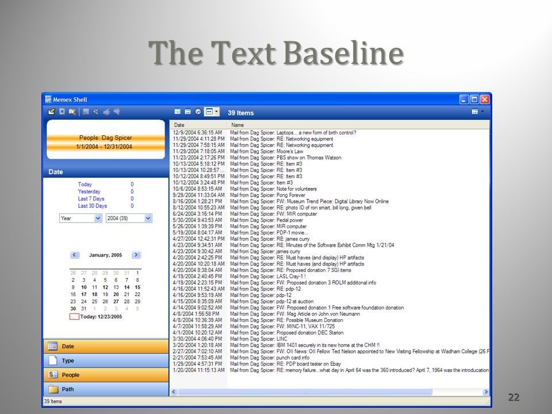Viewport: 552px width, 414px height.
Task: Click the document icon on Type tab
Action: [52, 360]
